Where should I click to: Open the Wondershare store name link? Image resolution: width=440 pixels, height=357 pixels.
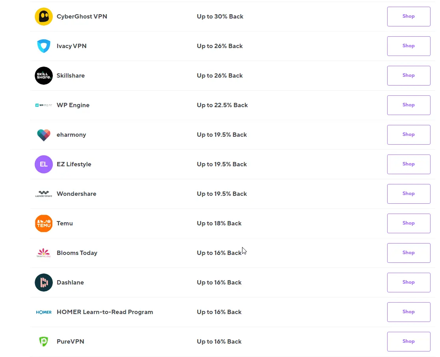tap(76, 194)
